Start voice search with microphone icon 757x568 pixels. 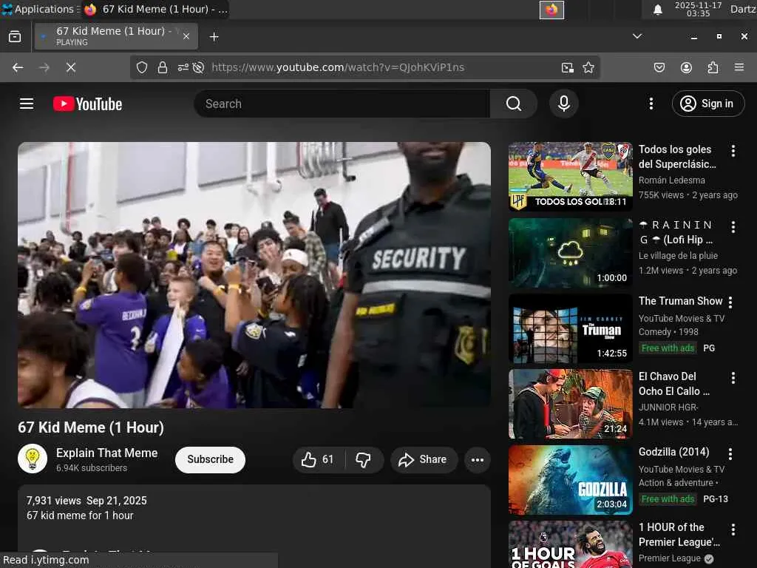click(x=563, y=104)
